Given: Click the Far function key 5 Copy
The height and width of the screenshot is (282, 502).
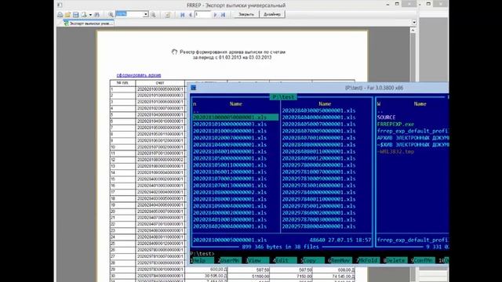Looking at the screenshot, I should (312, 261).
